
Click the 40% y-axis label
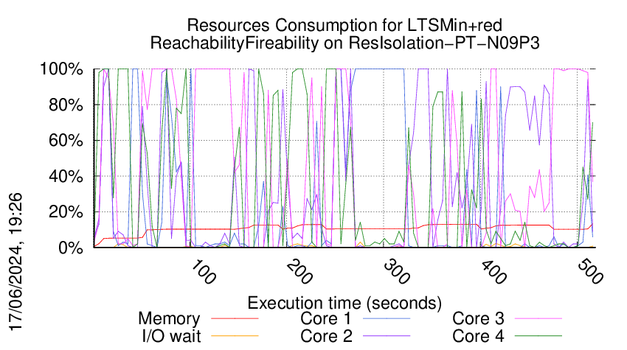(x=66, y=176)
